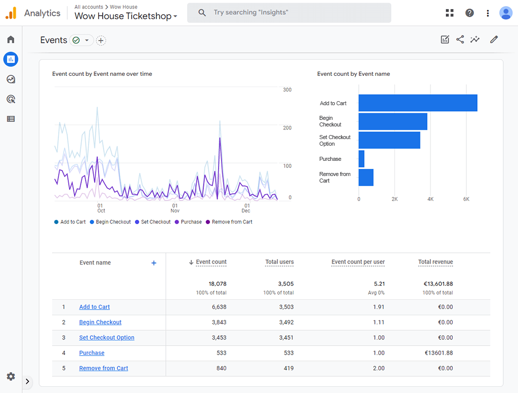Open the Home icon in sidebar
This screenshot has width=518, height=393.
point(11,39)
